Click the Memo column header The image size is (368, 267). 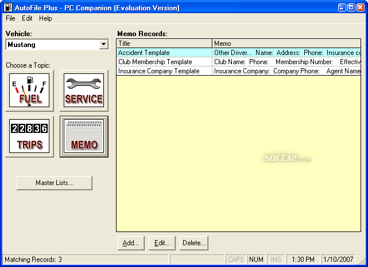tap(286, 44)
